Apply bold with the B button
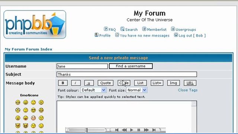 click(x=63, y=83)
